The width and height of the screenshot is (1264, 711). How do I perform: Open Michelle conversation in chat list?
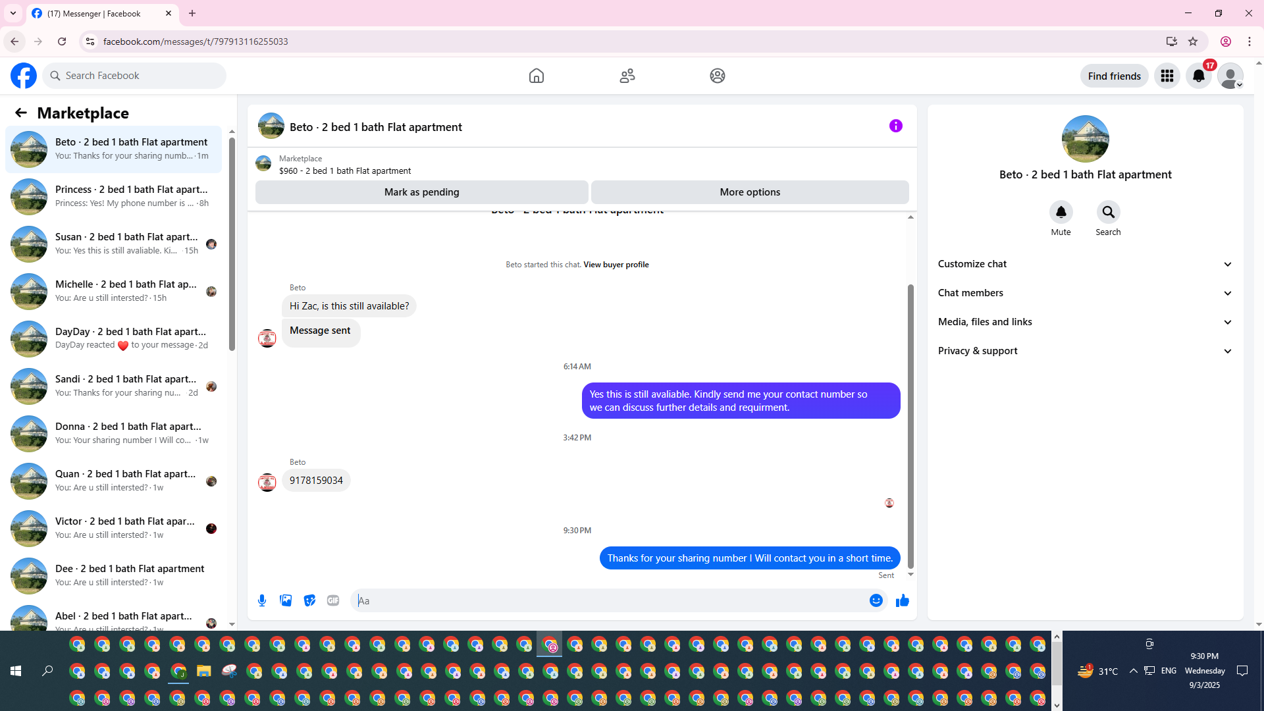[113, 292]
